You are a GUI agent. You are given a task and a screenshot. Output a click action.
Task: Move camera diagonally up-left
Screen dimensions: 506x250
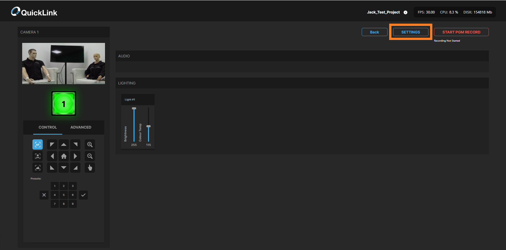pyautogui.click(x=52, y=145)
